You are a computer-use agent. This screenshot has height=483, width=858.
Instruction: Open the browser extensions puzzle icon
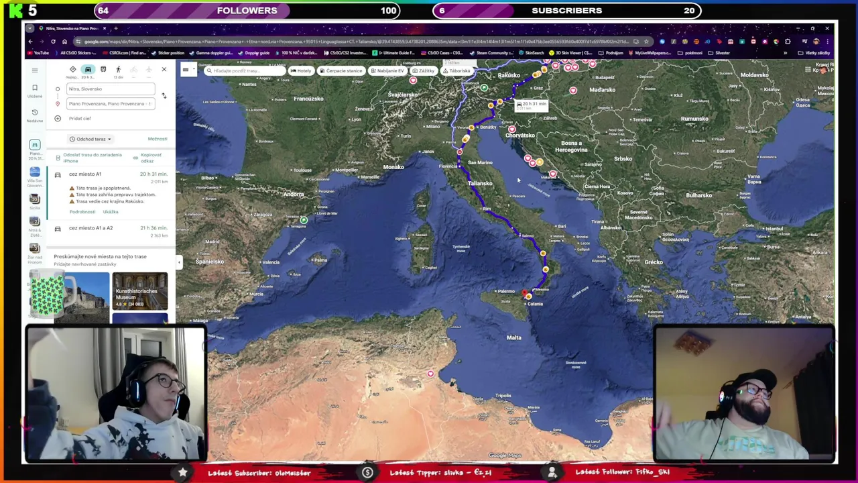788,42
